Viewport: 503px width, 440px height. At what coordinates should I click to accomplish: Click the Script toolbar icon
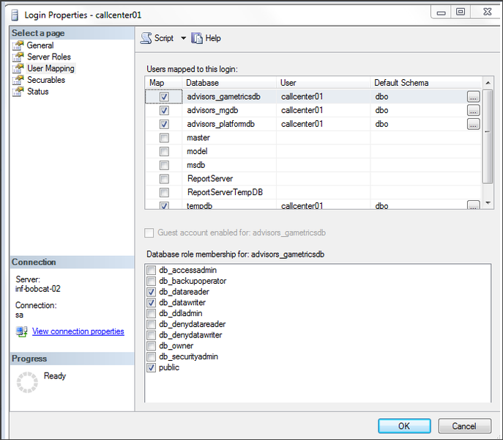(x=146, y=38)
